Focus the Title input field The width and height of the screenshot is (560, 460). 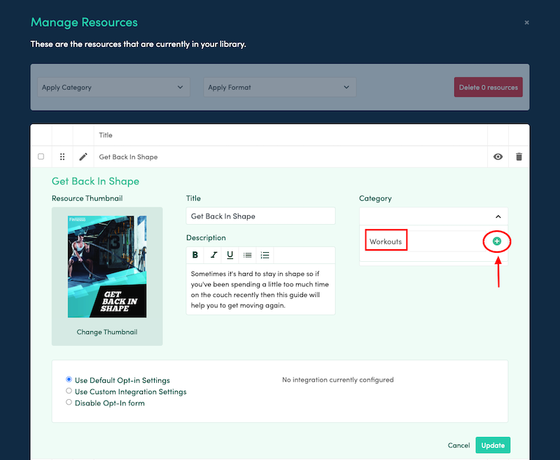260,216
